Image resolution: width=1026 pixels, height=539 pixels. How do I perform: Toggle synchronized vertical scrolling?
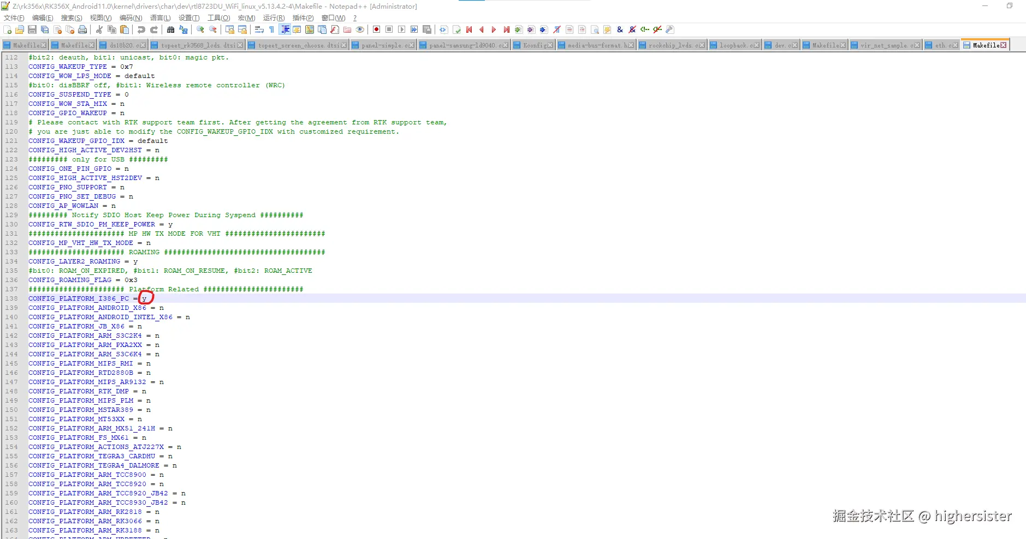tap(230, 29)
